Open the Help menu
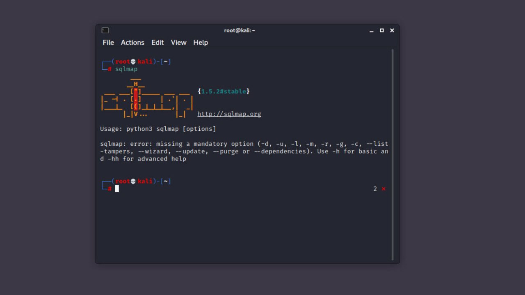 coord(201,43)
